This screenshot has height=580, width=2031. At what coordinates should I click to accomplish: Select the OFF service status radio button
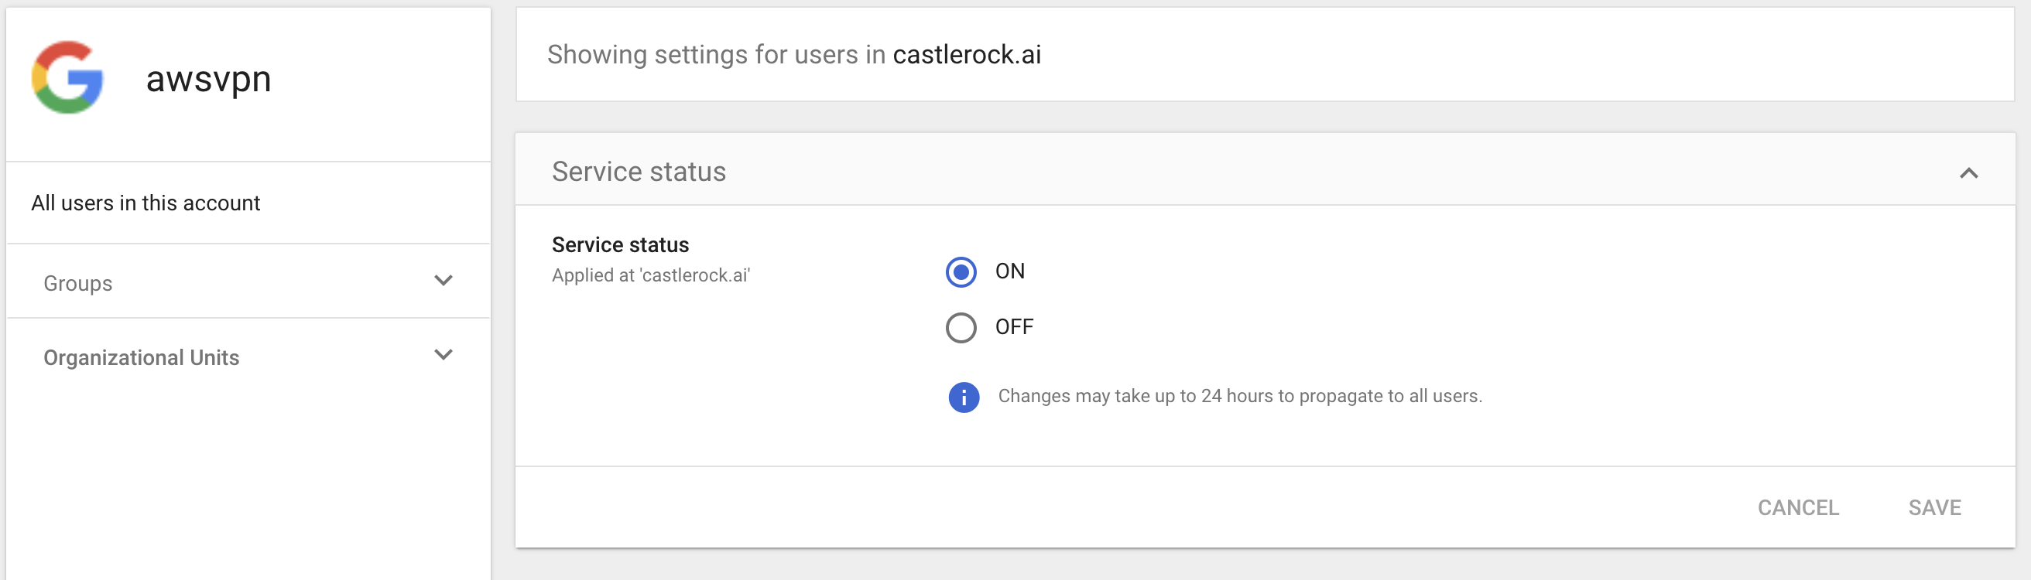(x=961, y=328)
